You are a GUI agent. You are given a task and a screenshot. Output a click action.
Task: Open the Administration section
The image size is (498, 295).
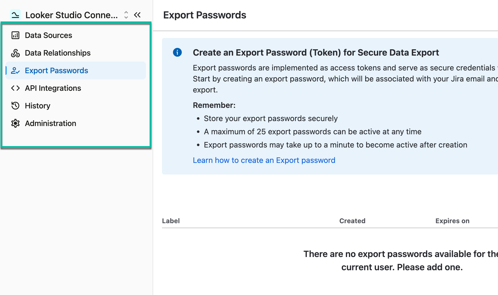click(76, 123)
